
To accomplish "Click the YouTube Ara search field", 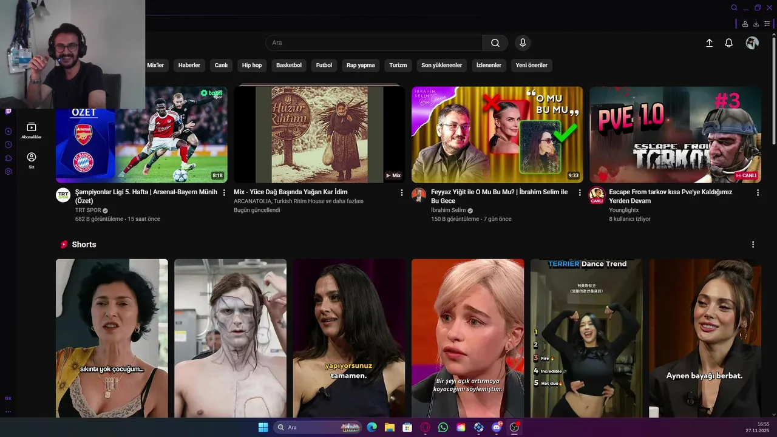I will pyautogui.click(x=374, y=42).
